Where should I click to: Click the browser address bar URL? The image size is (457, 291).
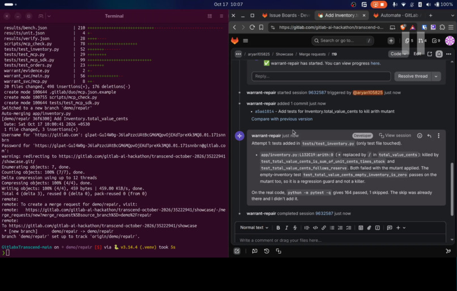331,27
